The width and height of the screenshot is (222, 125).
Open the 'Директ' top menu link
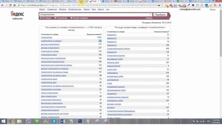click(42, 9)
